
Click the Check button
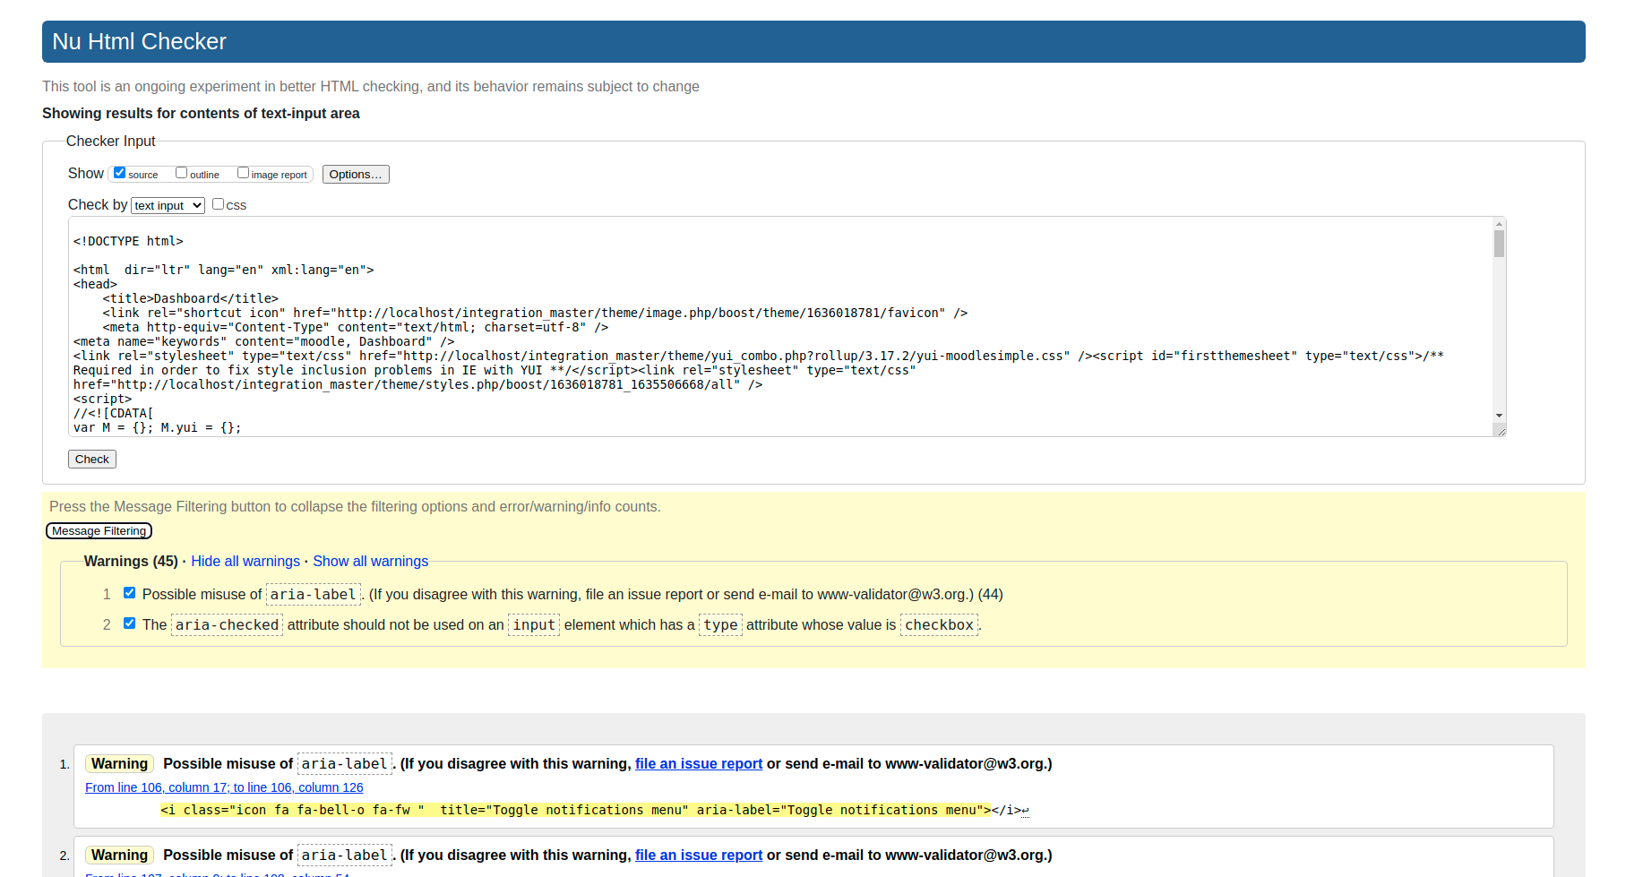[92, 459]
